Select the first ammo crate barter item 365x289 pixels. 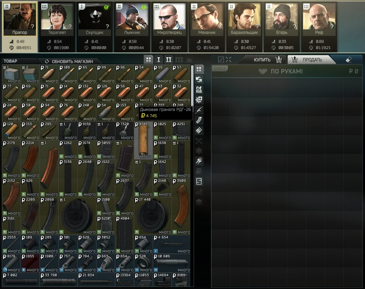(11, 74)
